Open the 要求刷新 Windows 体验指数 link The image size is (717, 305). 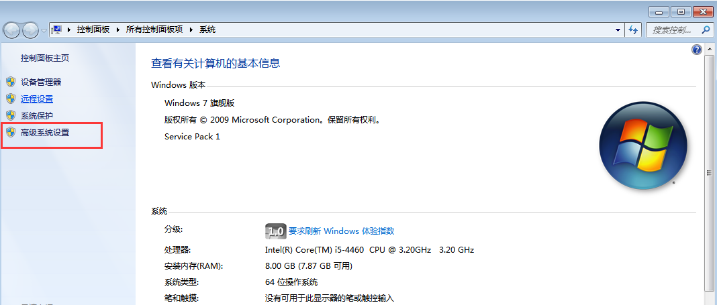tap(341, 231)
